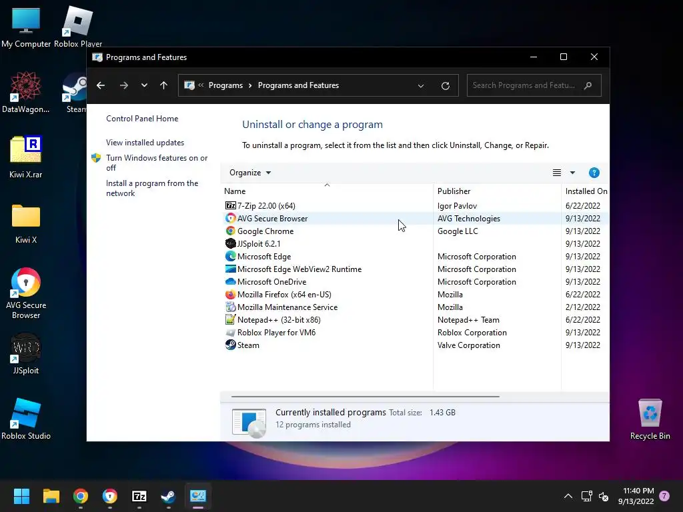Viewport: 683px width, 512px height.
Task: Click the Steam icon in the program list
Action: [230, 345]
